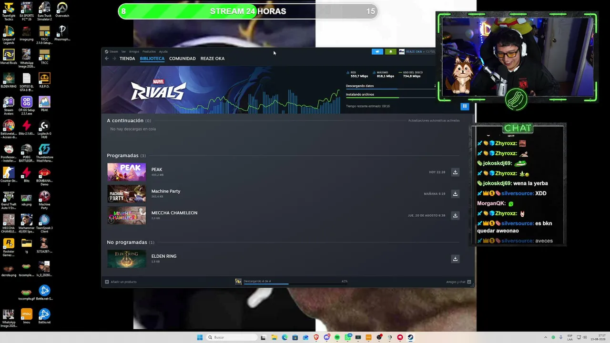
Task: Switch to the COMUNIDAD tab
Action: [183, 59]
